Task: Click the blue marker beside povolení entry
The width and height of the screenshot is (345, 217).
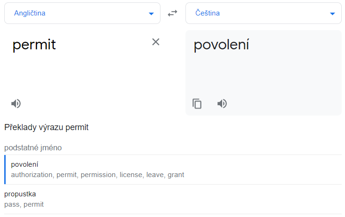Action: tap(5, 170)
